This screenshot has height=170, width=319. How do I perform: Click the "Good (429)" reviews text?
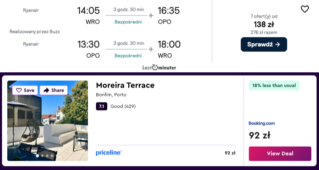click(123, 107)
